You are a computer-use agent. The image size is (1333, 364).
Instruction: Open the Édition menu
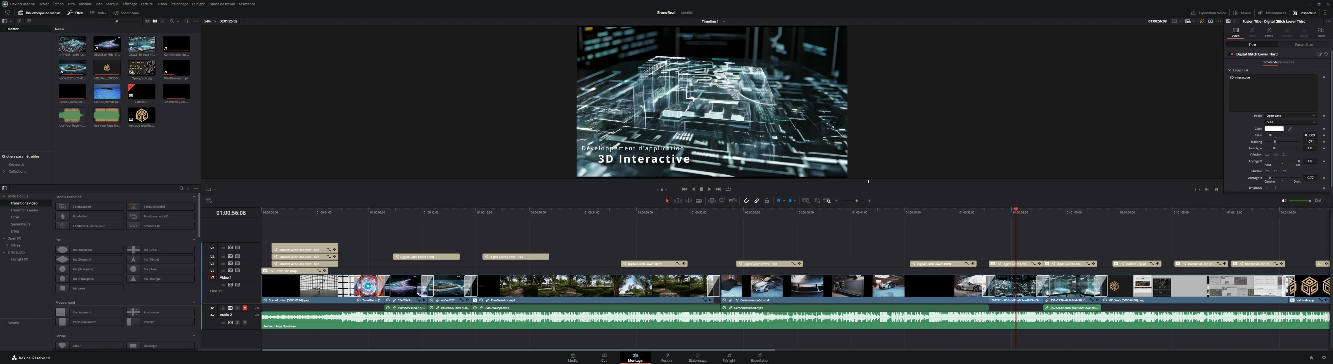coord(58,4)
